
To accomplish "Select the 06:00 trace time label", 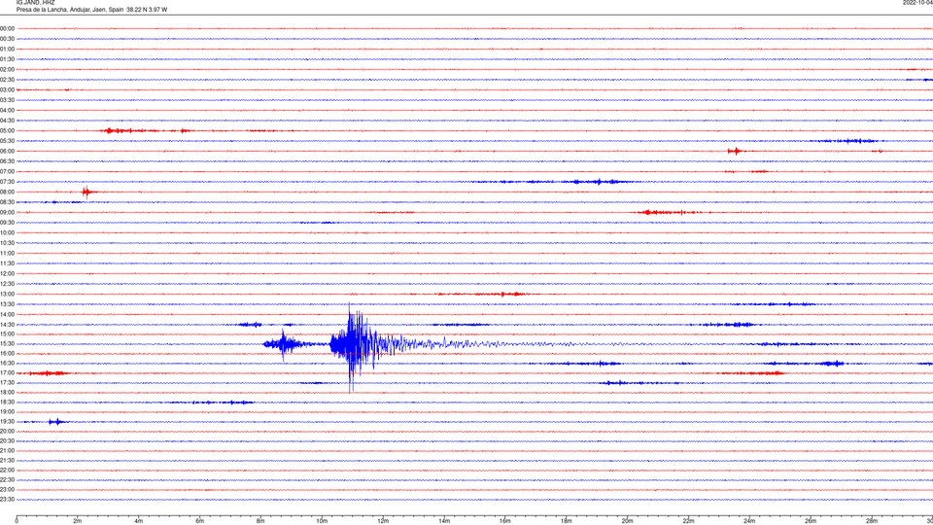I will [x=7, y=152].
